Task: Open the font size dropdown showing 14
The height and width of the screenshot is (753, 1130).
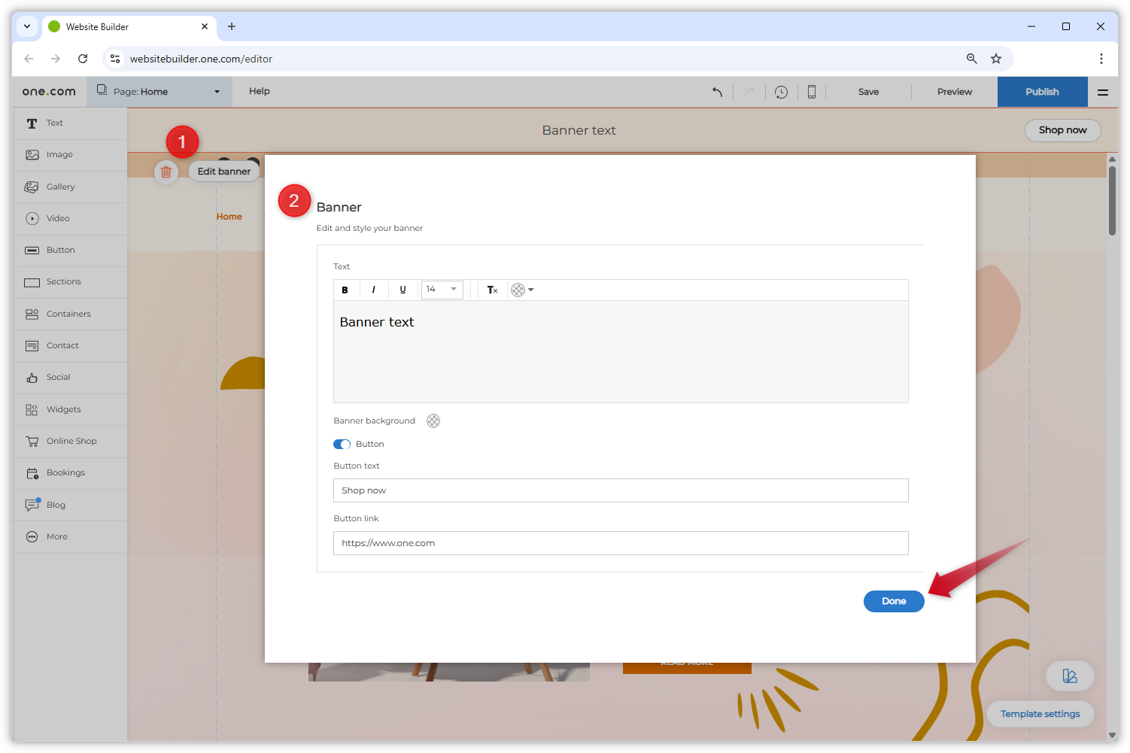Action: click(442, 290)
